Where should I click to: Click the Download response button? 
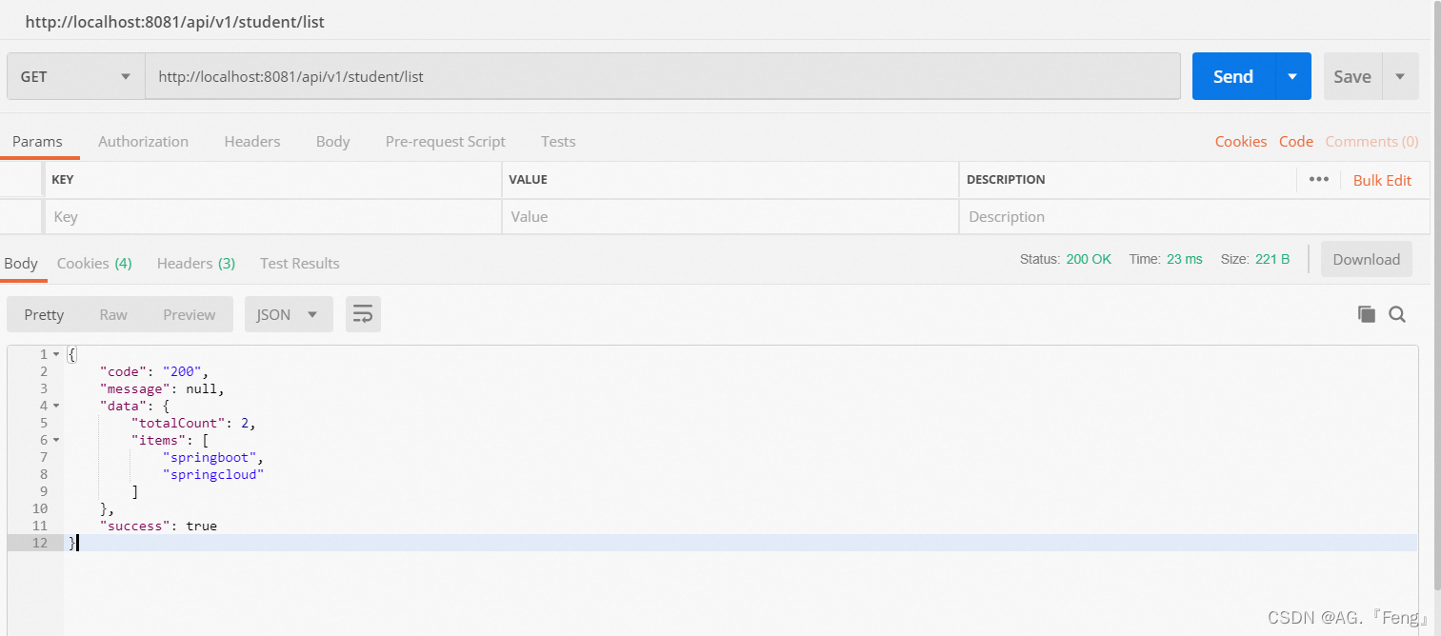[1366, 259]
